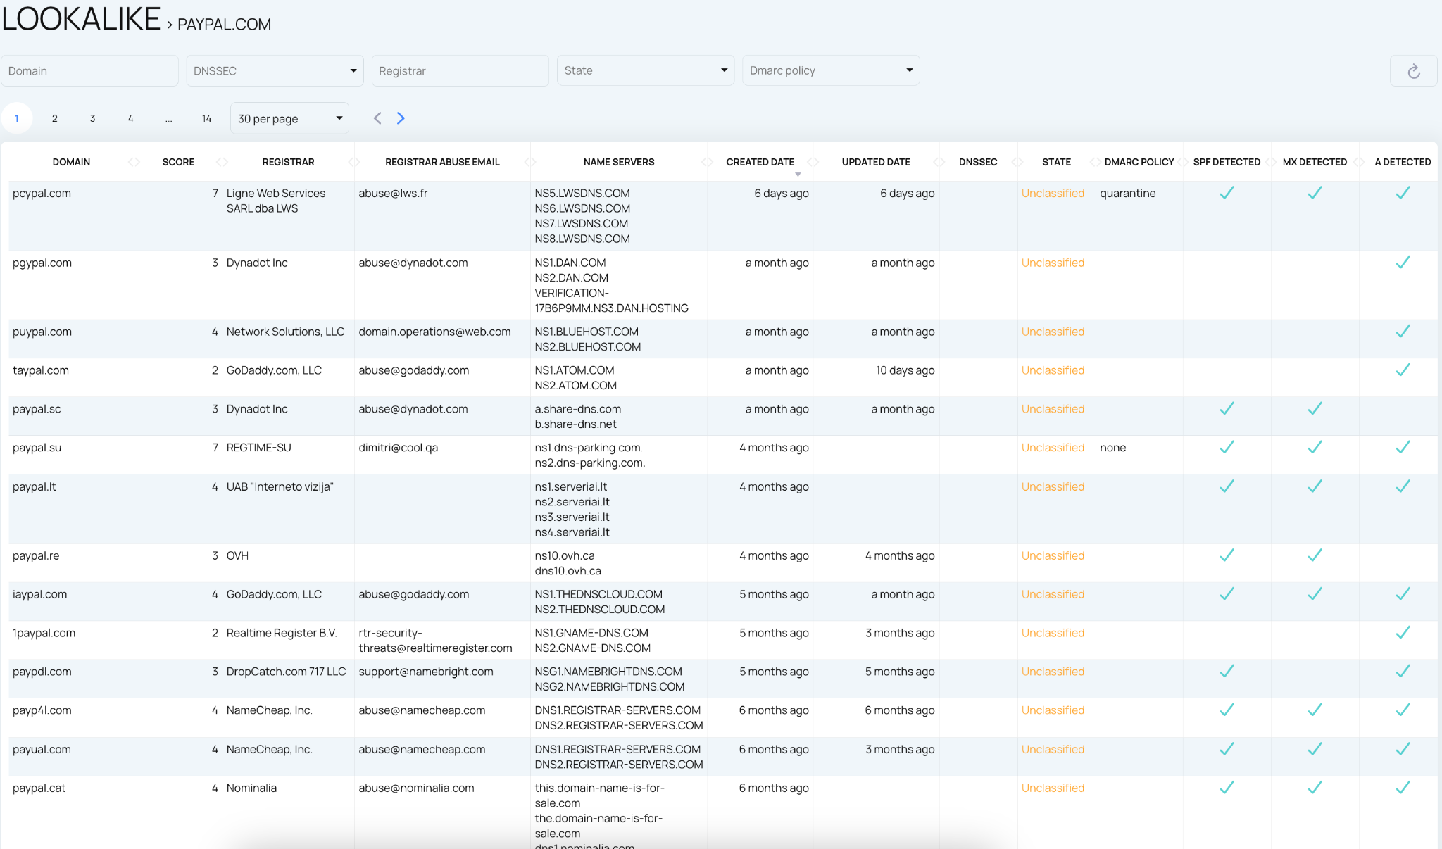Screen dimensions: 1442x849
Task: Go to next page arrow
Action: point(401,118)
